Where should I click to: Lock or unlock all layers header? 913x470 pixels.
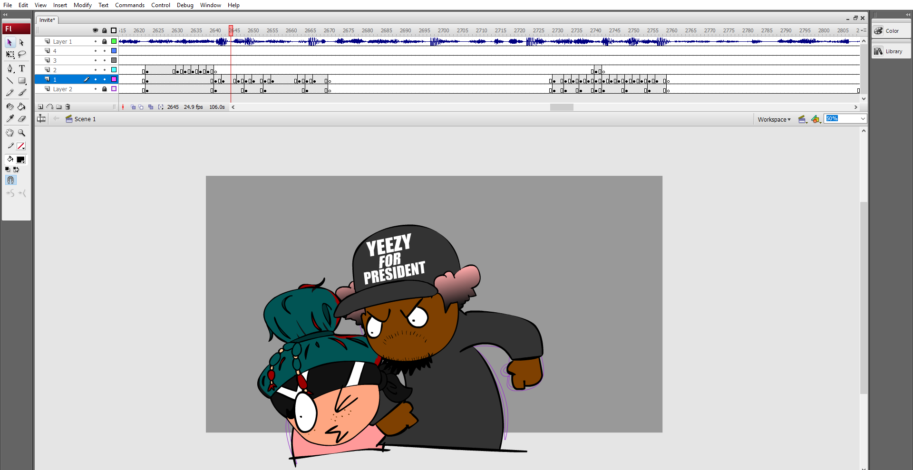click(x=105, y=30)
